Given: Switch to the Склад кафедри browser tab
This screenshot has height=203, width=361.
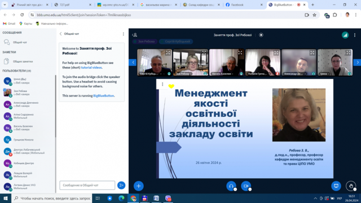Looking at the screenshot, I should pyautogui.click(x=201, y=5).
